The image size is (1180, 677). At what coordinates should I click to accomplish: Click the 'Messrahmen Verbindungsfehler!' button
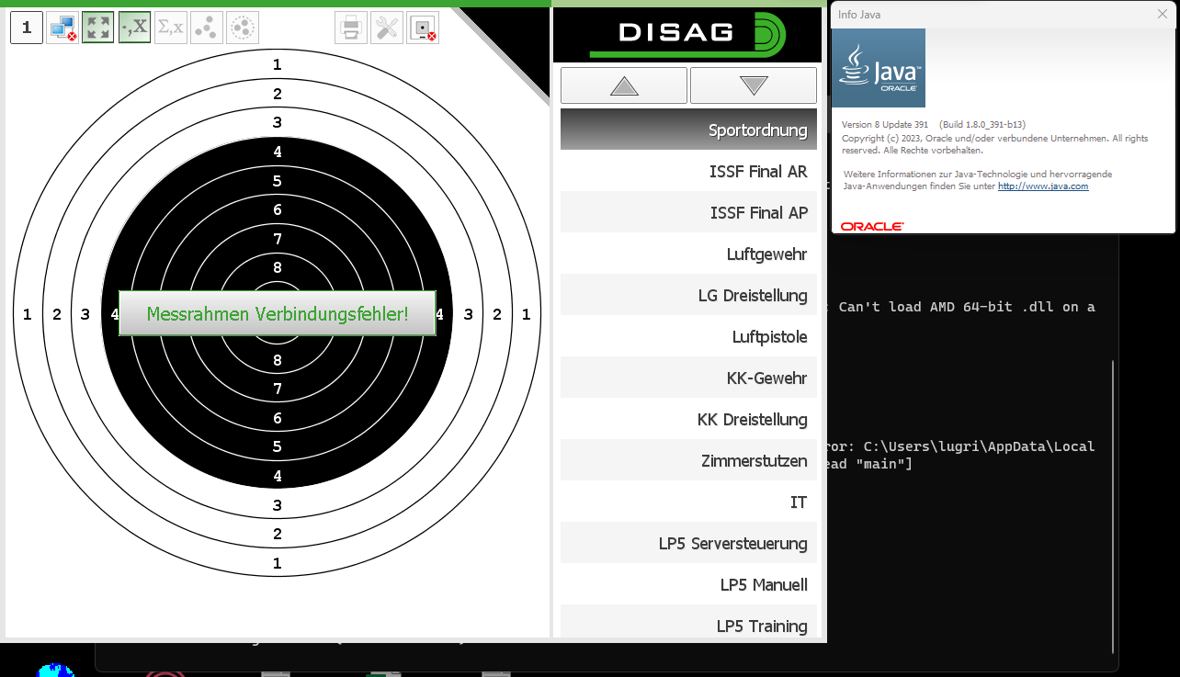coord(278,314)
